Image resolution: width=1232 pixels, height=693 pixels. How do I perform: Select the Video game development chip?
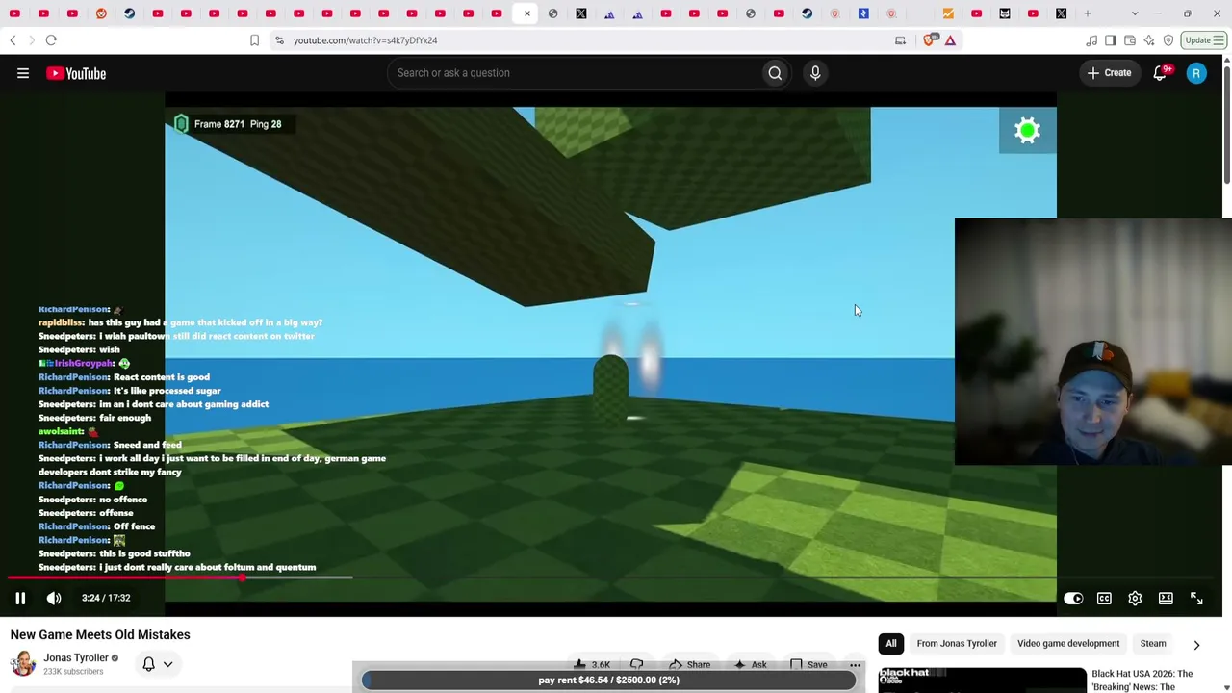tap(1068, 643)
